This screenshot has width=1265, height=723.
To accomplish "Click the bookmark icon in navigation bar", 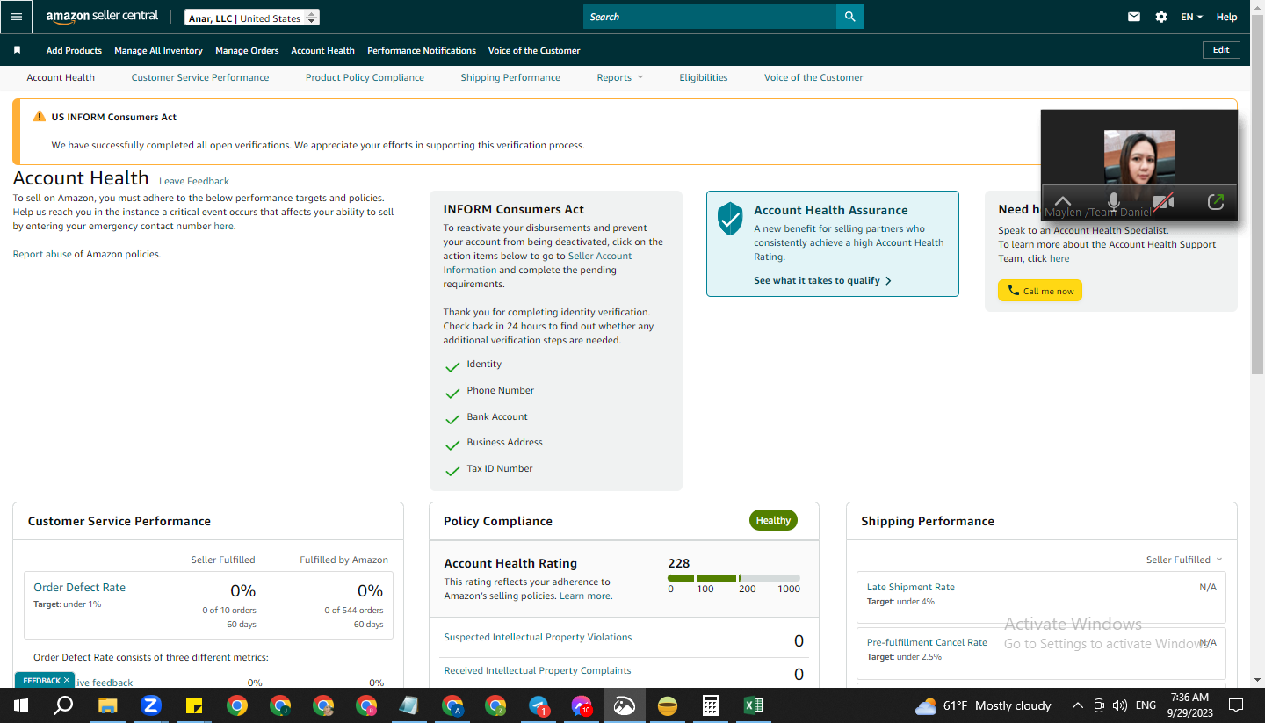I will click(x=17, y=50).
